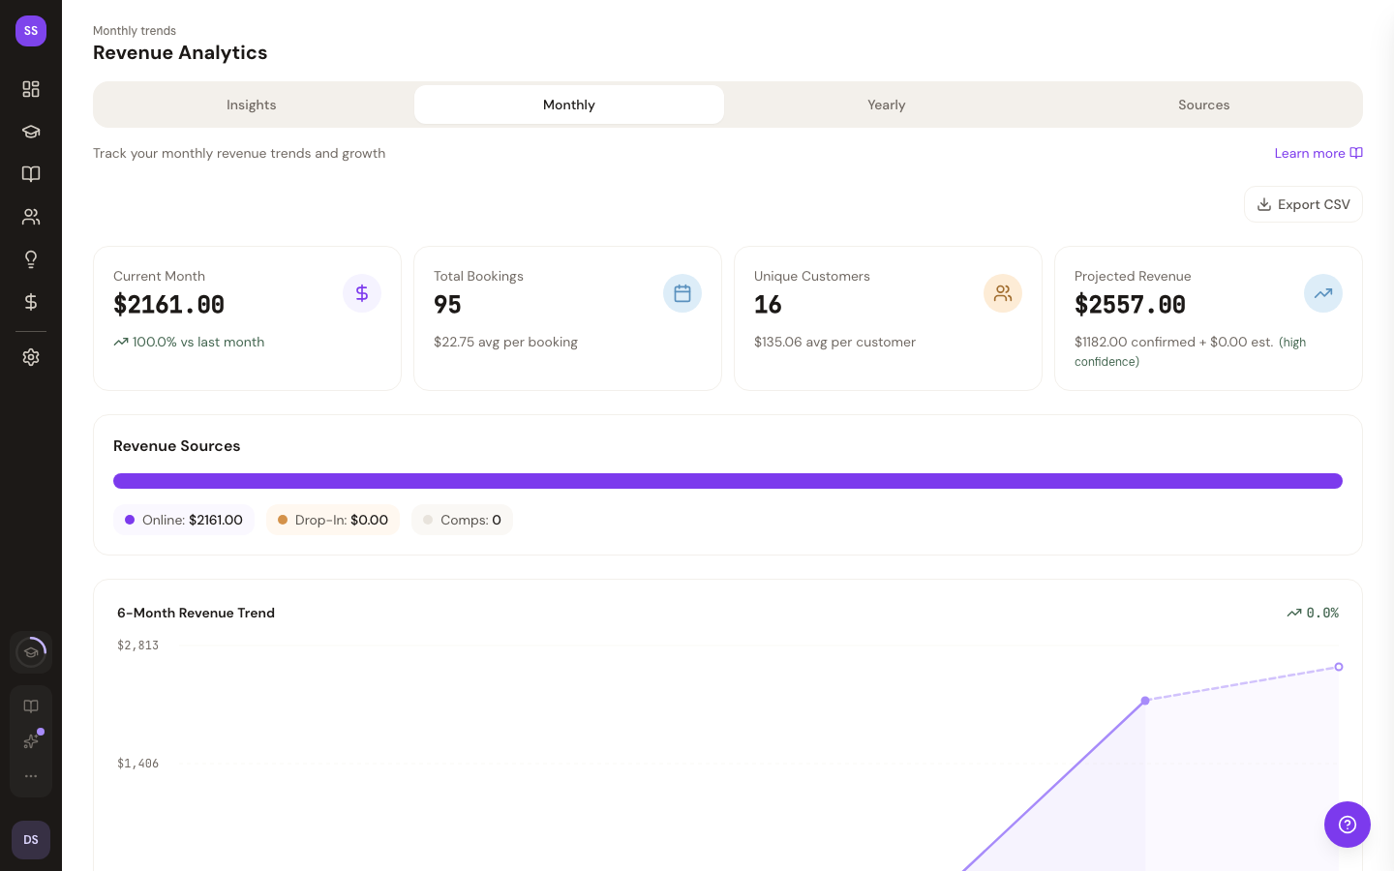The height and width of the screenshot is (871, 1394).
Task: Click the graduation cap icon in top sidebar
Action: pos(31,132)
